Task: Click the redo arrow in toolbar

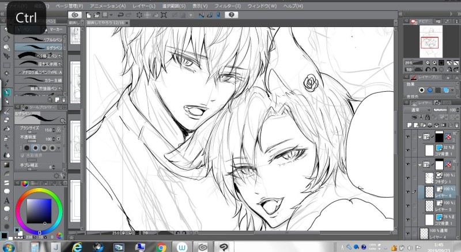Action: pos(129,15)
